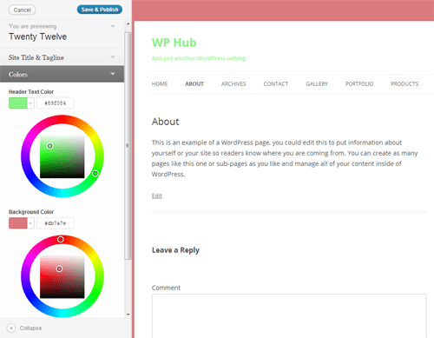Click Save & Publish button
The width and height of the screenshot is (434, 338).
[x=100, y=10]
